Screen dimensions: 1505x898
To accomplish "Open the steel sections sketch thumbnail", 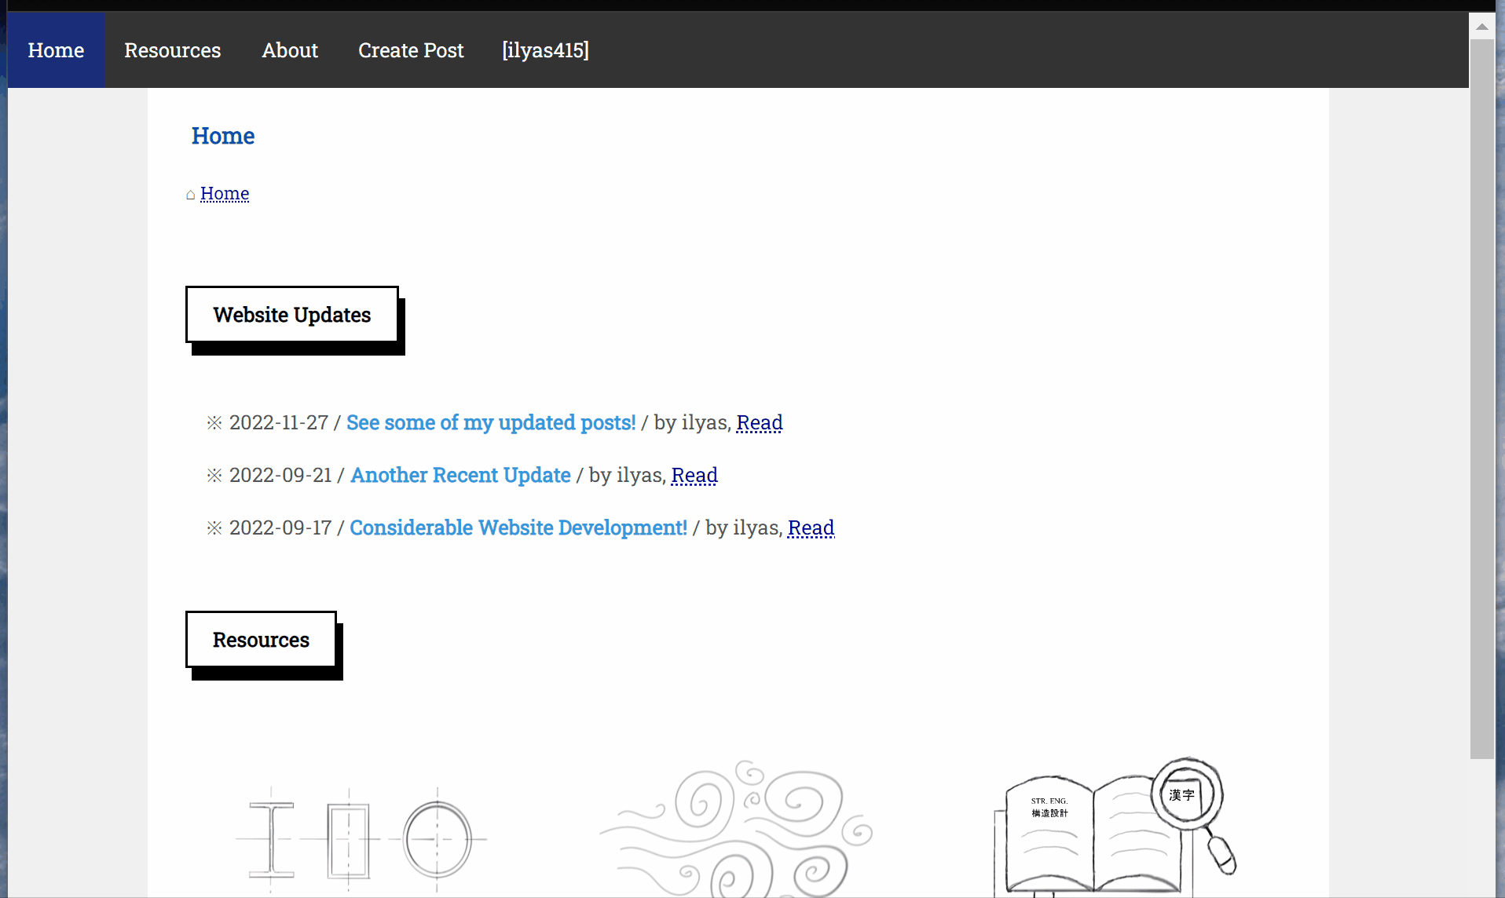I will click(x=361, y=840).
